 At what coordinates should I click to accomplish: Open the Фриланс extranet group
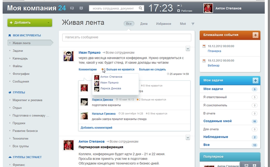point(19,165)
